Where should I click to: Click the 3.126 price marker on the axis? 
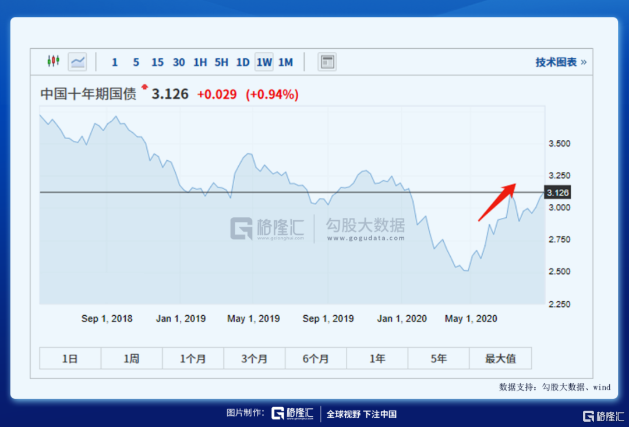[x=557, y=193]
